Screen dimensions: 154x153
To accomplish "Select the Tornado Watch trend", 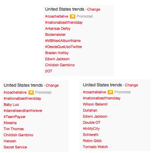I will click(x=95, y=147).
